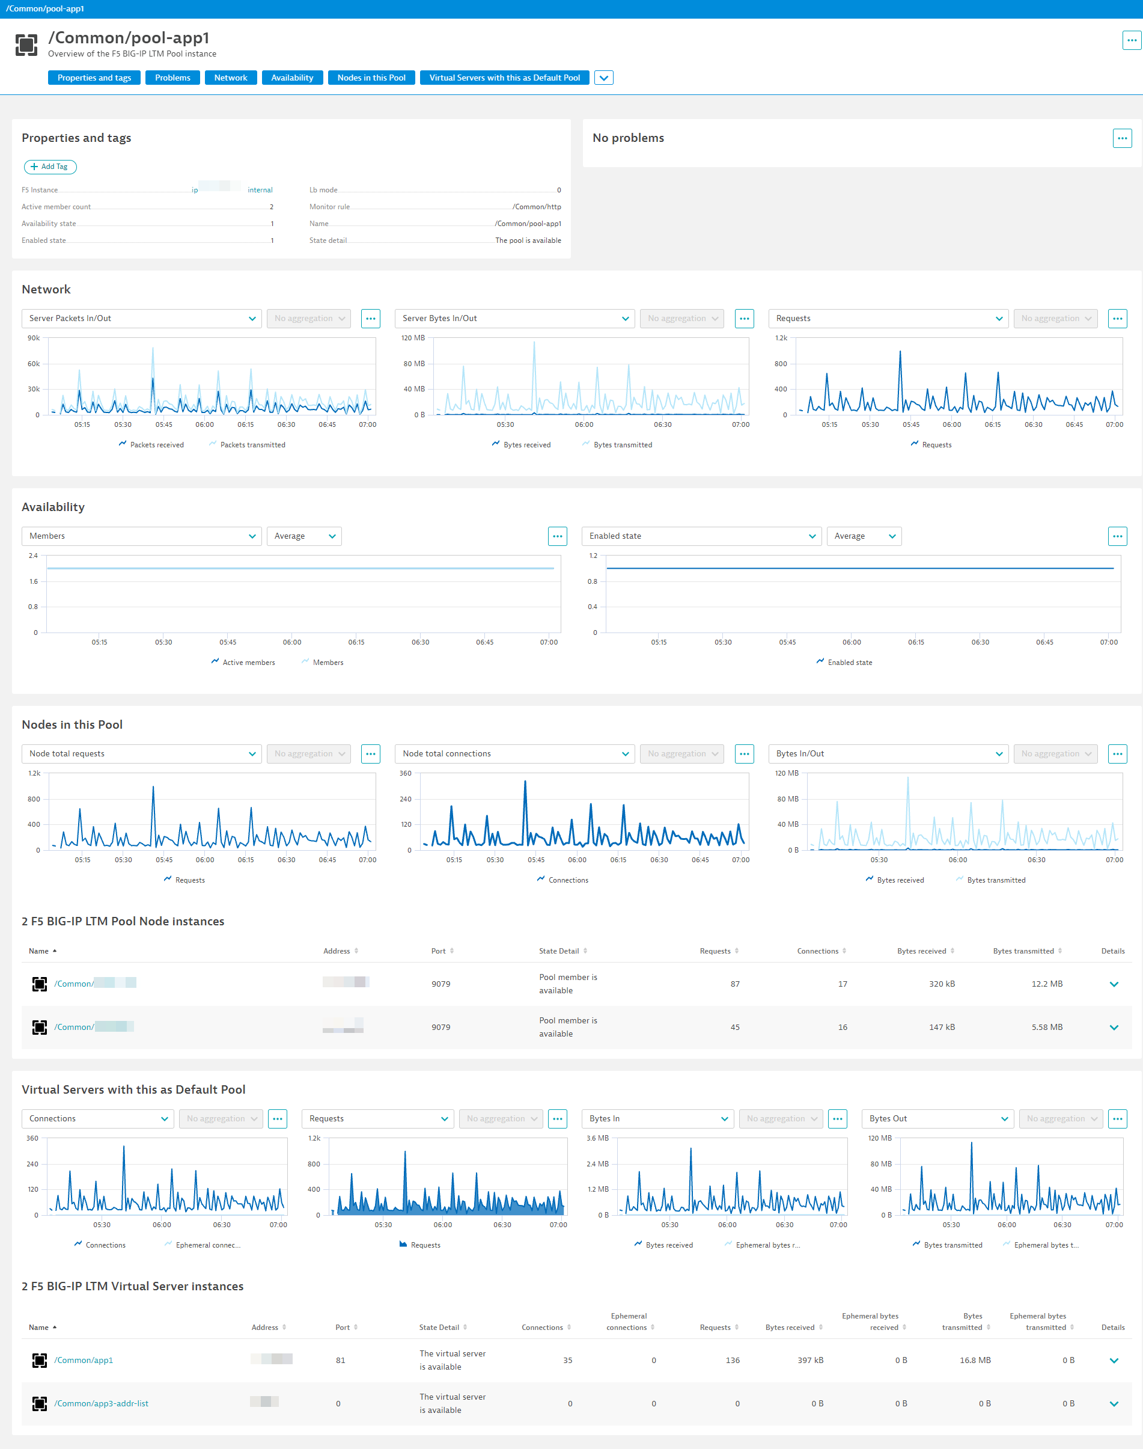Open options for Node total requests chart
The image size is (1143, 1449).
pos(371,754)
